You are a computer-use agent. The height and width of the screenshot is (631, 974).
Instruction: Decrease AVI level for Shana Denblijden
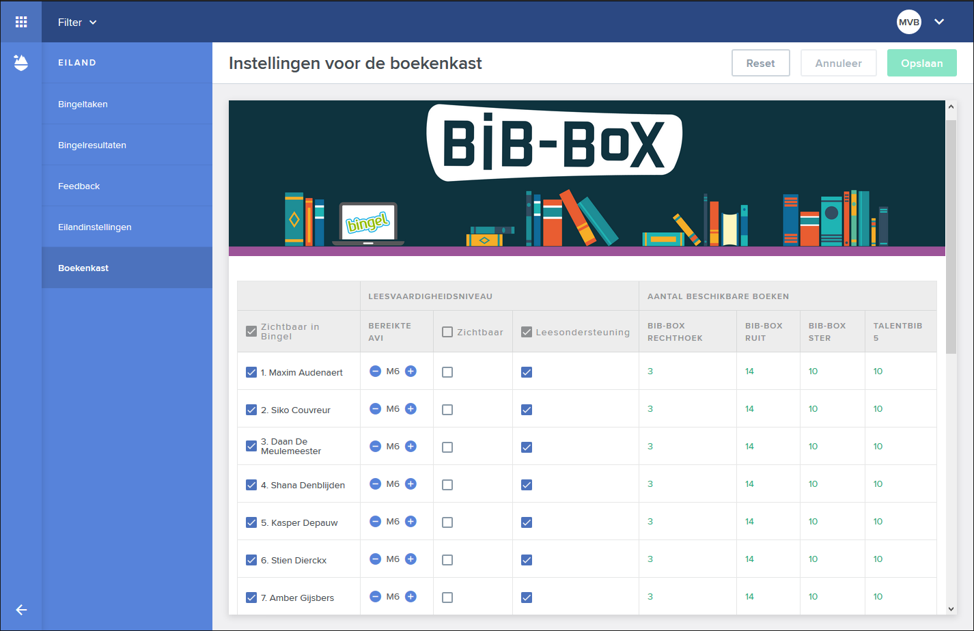[375, 484]
